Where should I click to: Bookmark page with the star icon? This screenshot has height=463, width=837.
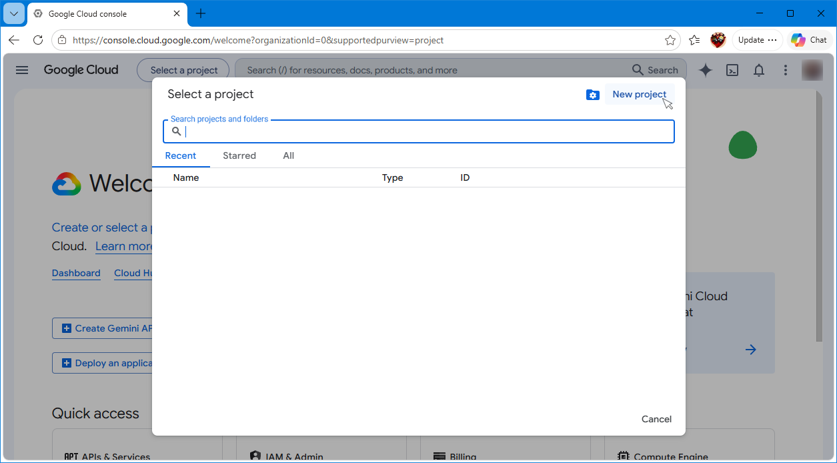pos(670,40)
